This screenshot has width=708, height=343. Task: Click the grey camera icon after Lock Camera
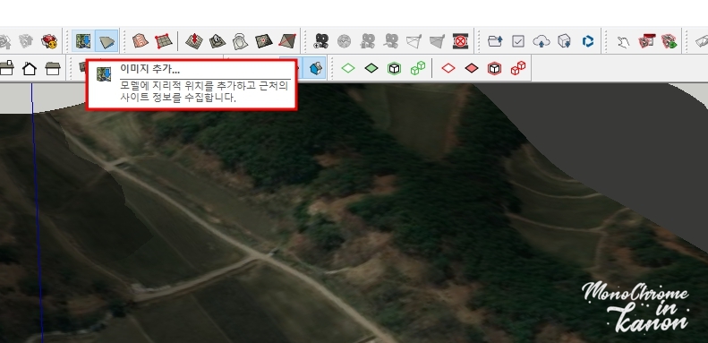point(390,41)
